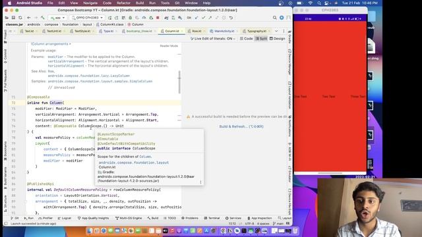Click the Build & Refresh link
The height and width of the screenshot is (237, 422).
(x=241, y=126)
